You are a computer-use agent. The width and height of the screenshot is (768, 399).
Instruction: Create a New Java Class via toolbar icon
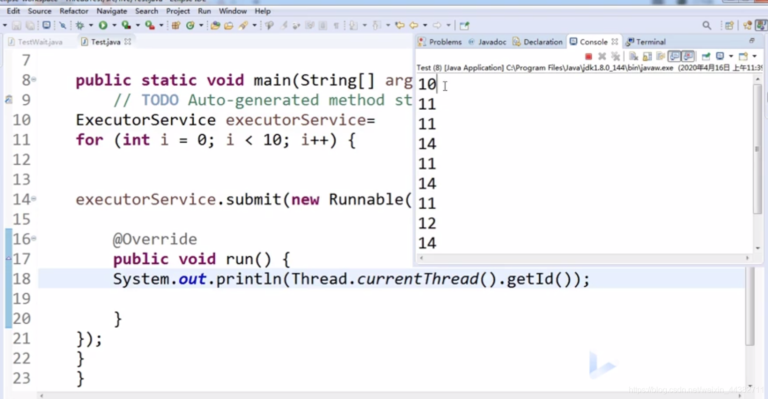pyautogui.click(x=190, y=25)
